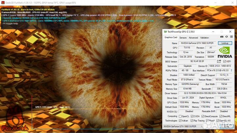Screen dimensions: 237x133
Task: Click the GPU-Z screenshot camera icon
Action: [x=222, y=37]
